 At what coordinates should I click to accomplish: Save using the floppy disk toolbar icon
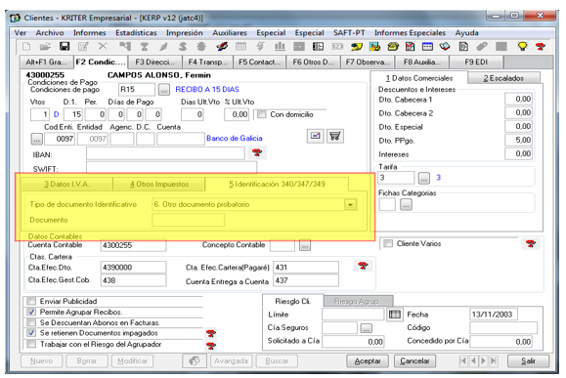[65, 47]
